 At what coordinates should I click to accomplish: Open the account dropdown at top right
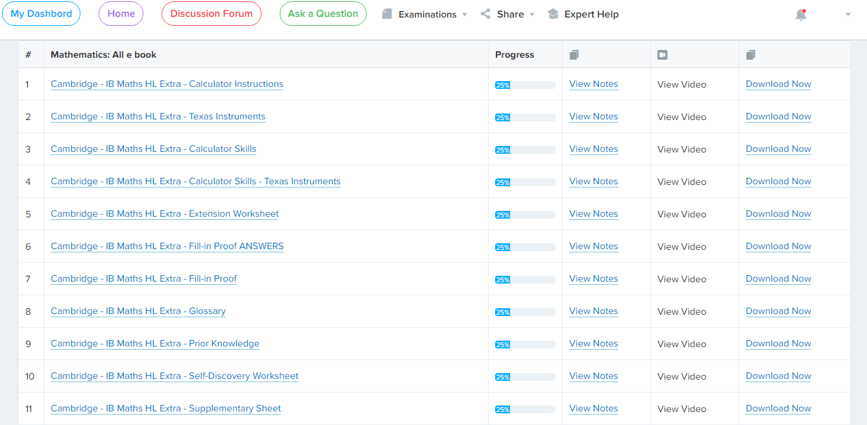point(848,14)
